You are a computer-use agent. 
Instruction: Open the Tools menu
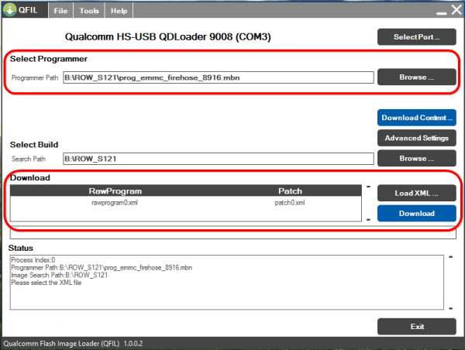(89, 11)
